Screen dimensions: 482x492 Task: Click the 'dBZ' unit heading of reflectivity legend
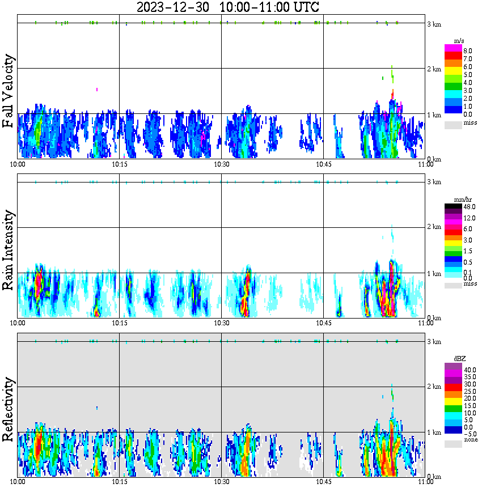point(459,359)
